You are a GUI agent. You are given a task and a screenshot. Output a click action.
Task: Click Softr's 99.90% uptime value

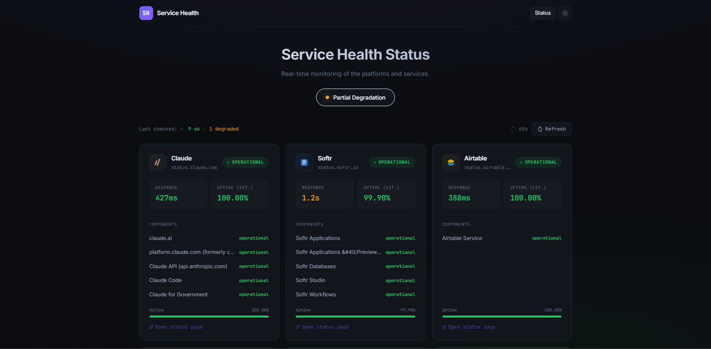tap(377, 198)
